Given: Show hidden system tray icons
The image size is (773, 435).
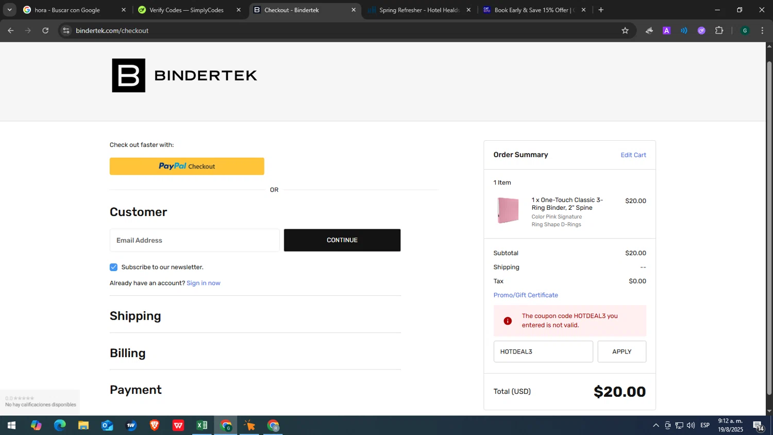Looking at the screenshot, I should (x=656, y=425).
